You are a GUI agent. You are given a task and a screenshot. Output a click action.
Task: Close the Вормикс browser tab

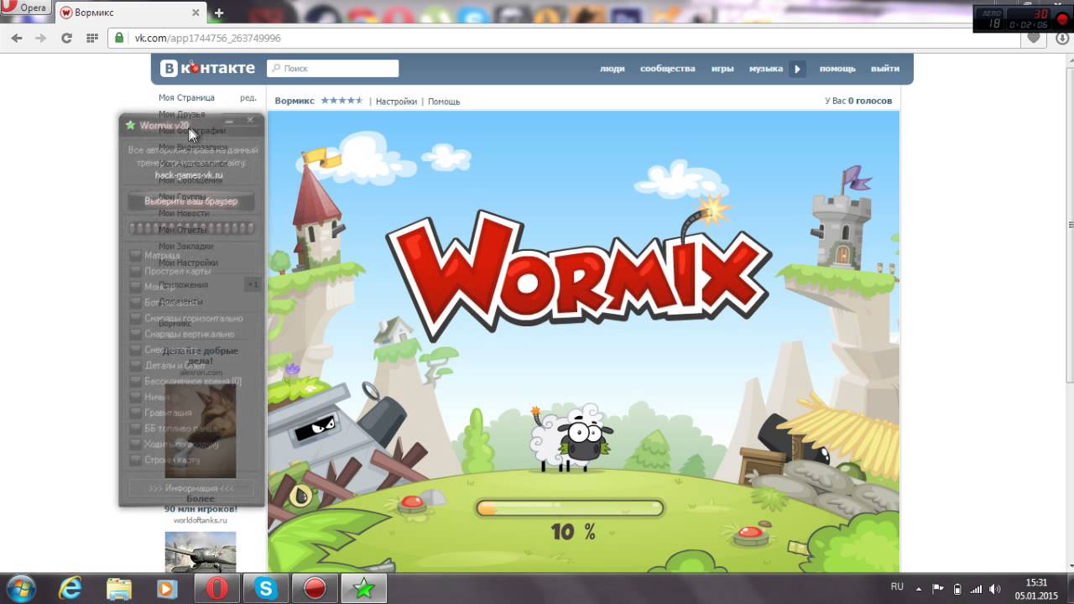[196, 13]
